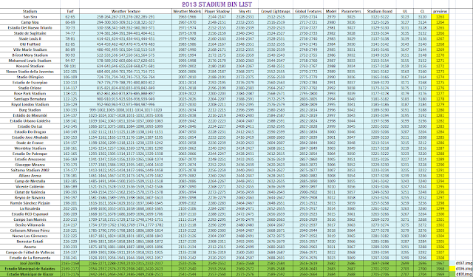Click the Wembley Stadium name cell
The image size is (473, 277).
[x=30, y=148]
